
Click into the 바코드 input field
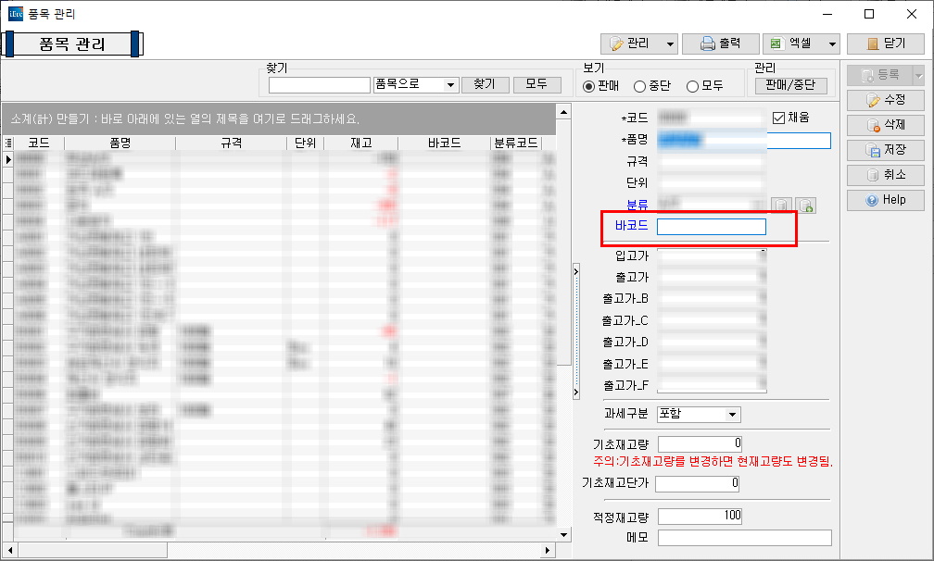click(x=711, y=227)
